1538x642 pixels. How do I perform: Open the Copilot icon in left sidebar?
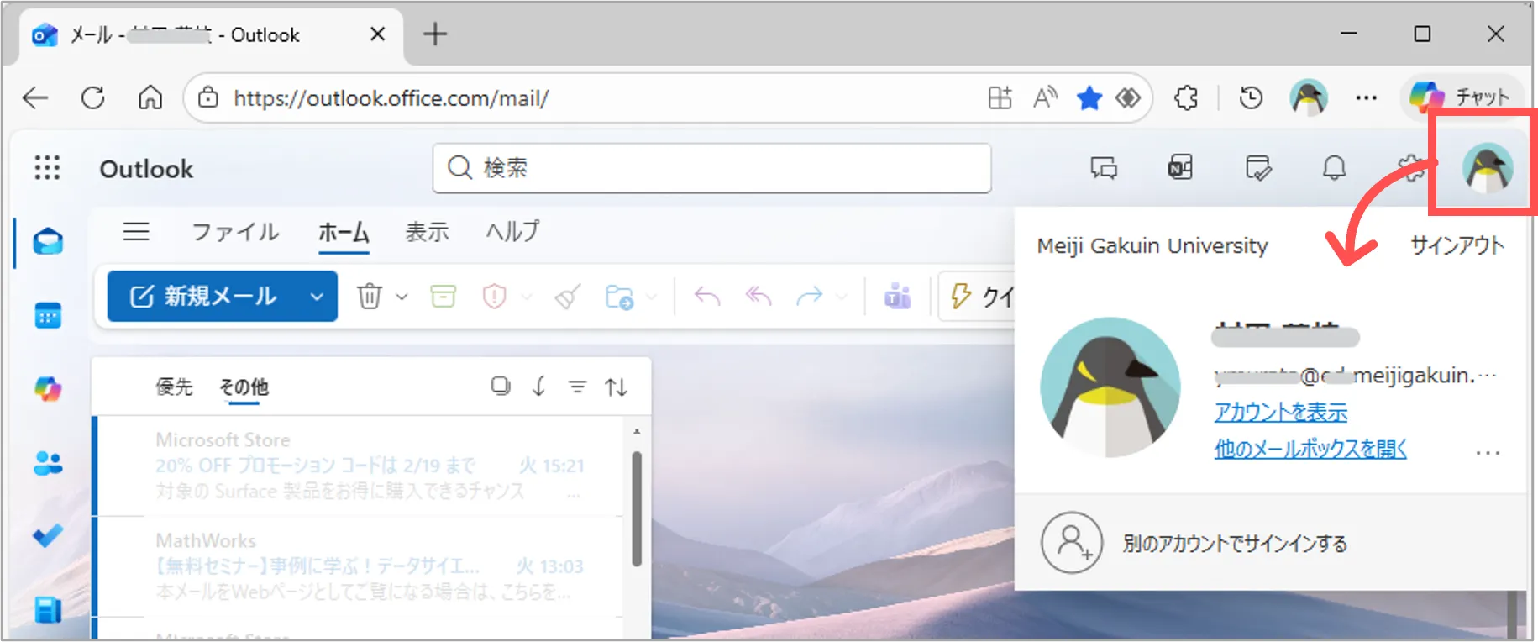pos(48,389)
